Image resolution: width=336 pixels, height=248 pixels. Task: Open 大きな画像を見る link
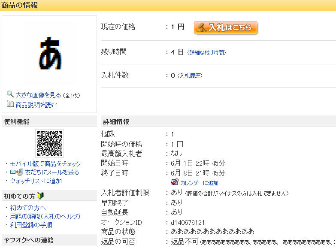click(x=38, y=95)
